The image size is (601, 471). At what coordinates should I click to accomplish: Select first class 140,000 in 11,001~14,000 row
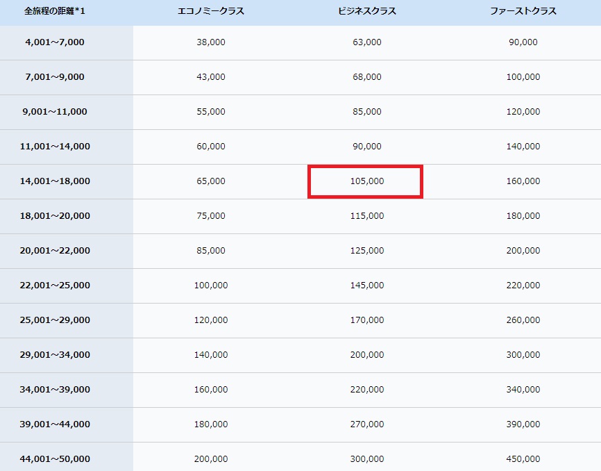523,146
